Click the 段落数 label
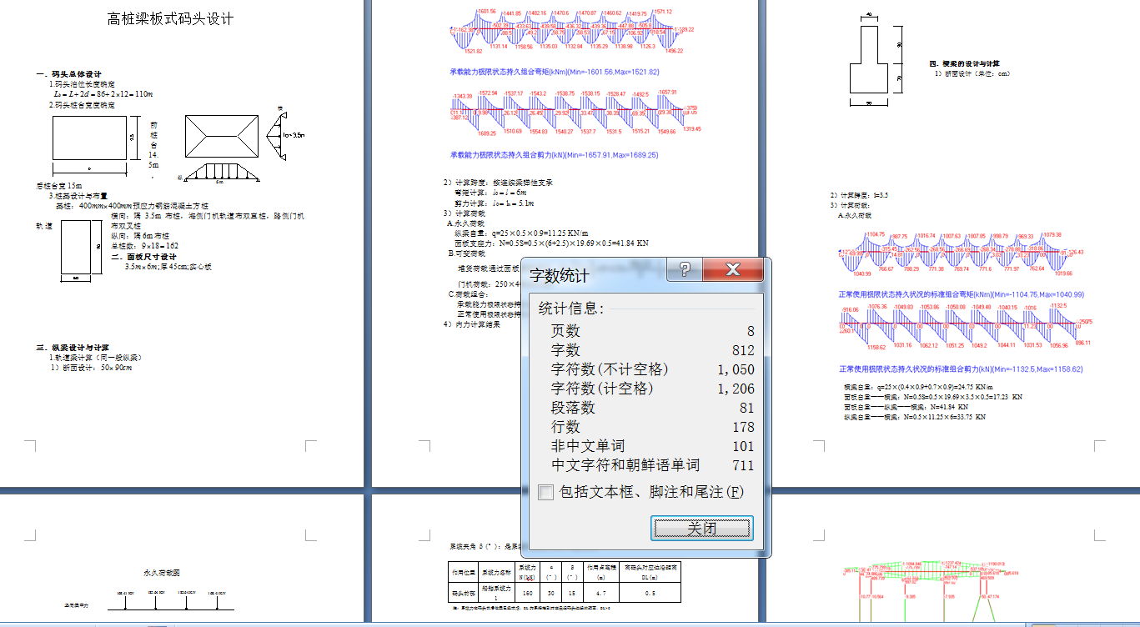The height and width of the screenshot is (627, 1140). (x=573, y=408)
